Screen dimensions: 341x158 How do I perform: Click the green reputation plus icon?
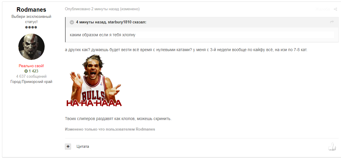[26, 71]
